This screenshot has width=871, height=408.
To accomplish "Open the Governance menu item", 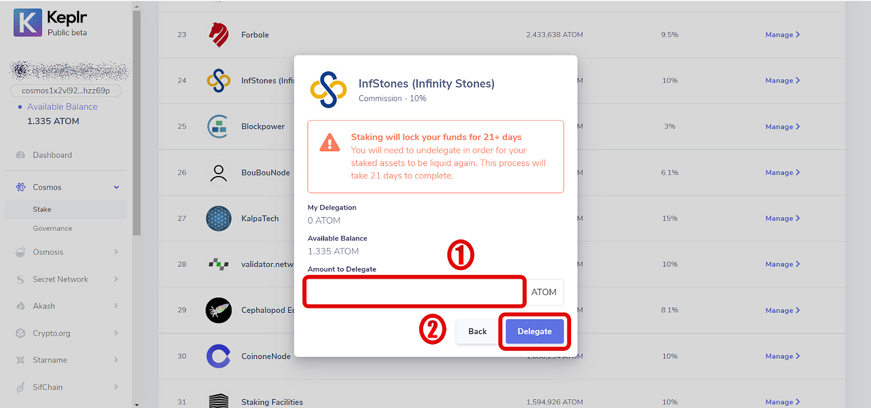I will point(52,228).
